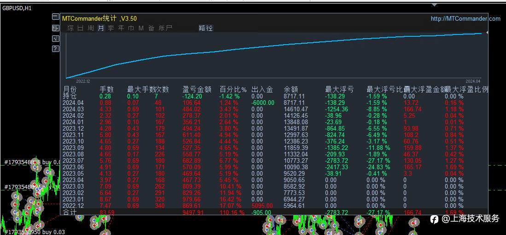The width and height of the screenshot is (506, 235).
Task: Click the 月份 column header
Action: click(70, 90)
